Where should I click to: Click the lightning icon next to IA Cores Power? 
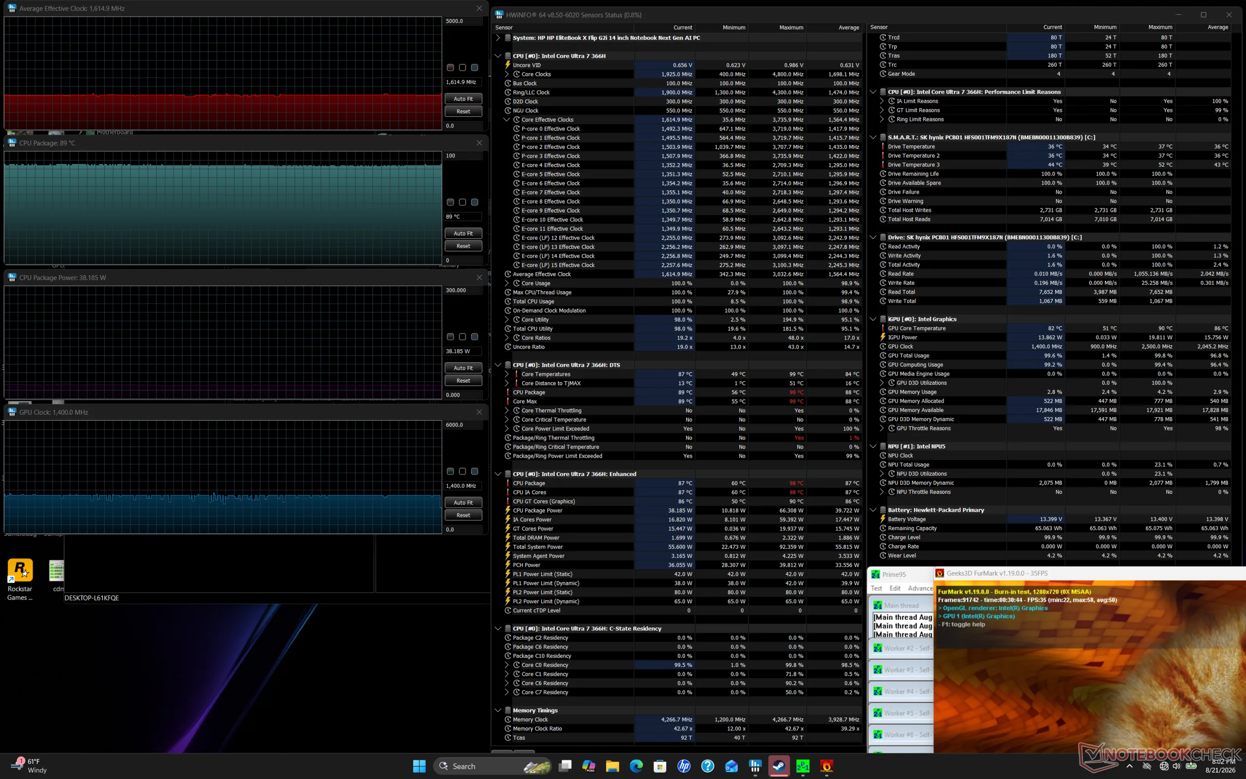coord(508,520)
